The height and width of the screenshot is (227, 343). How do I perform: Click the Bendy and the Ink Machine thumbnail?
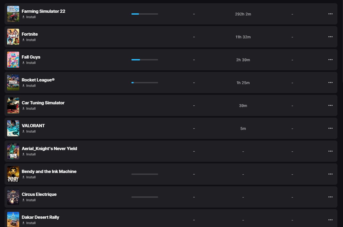click(13, 174)
